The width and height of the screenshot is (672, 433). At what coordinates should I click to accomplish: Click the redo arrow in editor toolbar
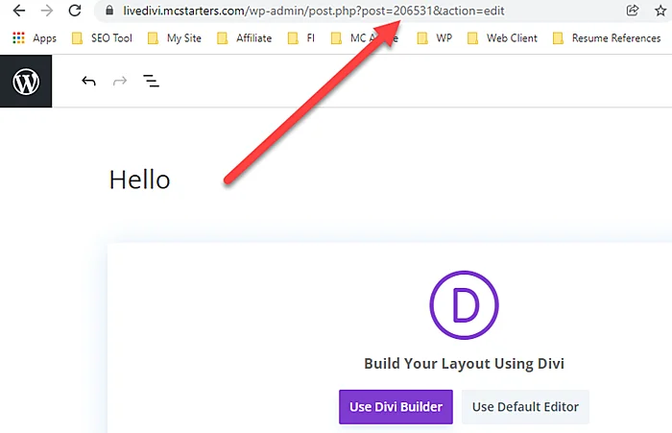[x=120, y=81]
